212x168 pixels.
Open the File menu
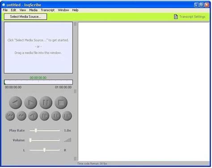coord(5,10)
